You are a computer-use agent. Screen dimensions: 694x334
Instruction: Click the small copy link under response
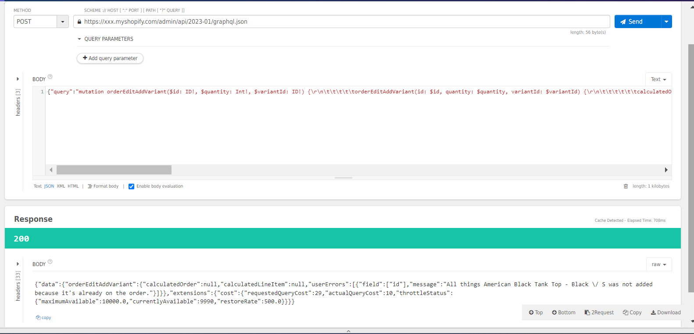click(43, 318)
